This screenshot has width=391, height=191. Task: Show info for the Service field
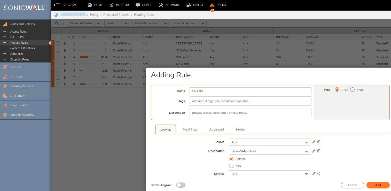[319, 174]
